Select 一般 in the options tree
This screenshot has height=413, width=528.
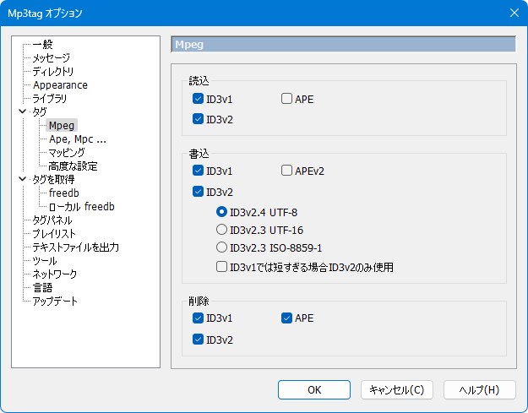point(44,45)
